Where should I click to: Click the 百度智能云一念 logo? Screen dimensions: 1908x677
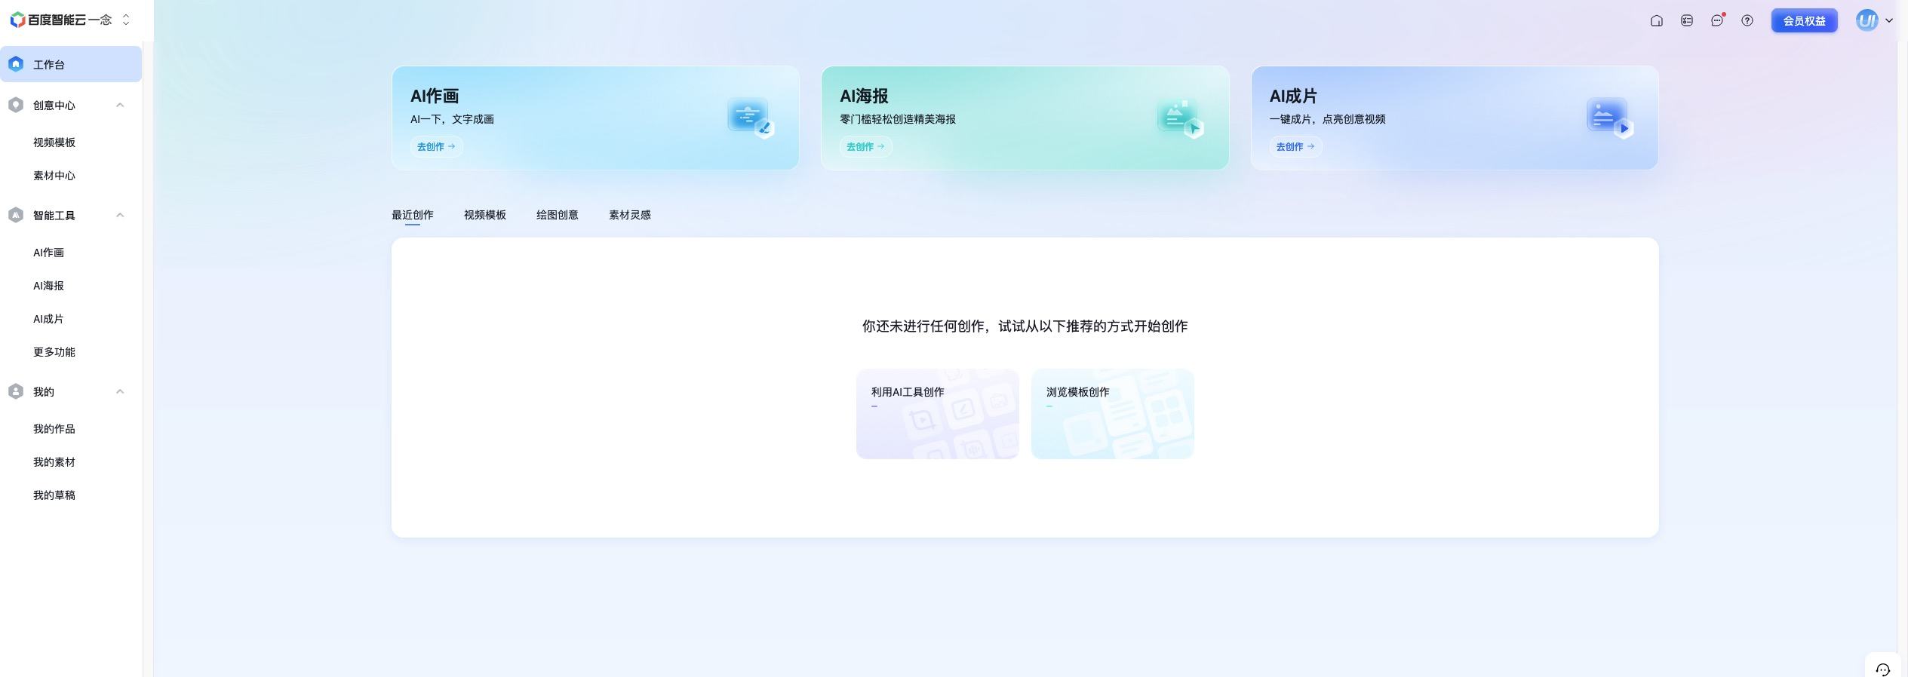(x=61, y=20)
